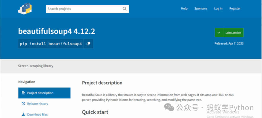
Task: Click the Latest version button
Action: [233, 32]
